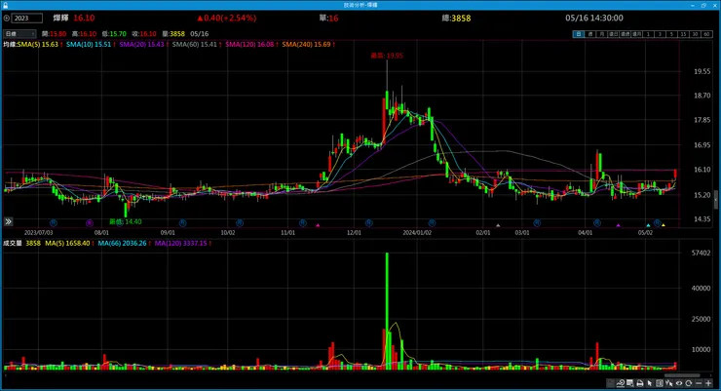Click the total volume 3858 value at top
721x391 pixels.
pos(461,18)
